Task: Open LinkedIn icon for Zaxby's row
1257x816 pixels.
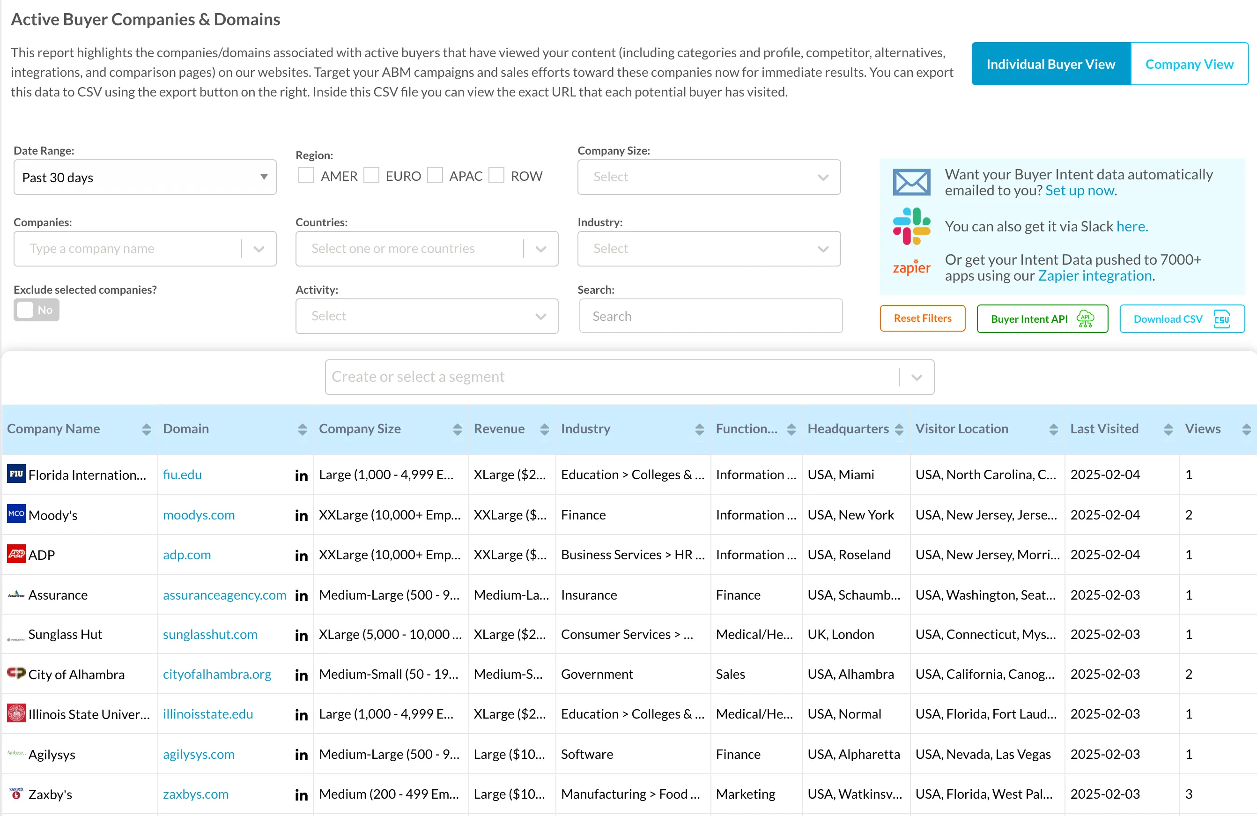Action: (301, 794)
